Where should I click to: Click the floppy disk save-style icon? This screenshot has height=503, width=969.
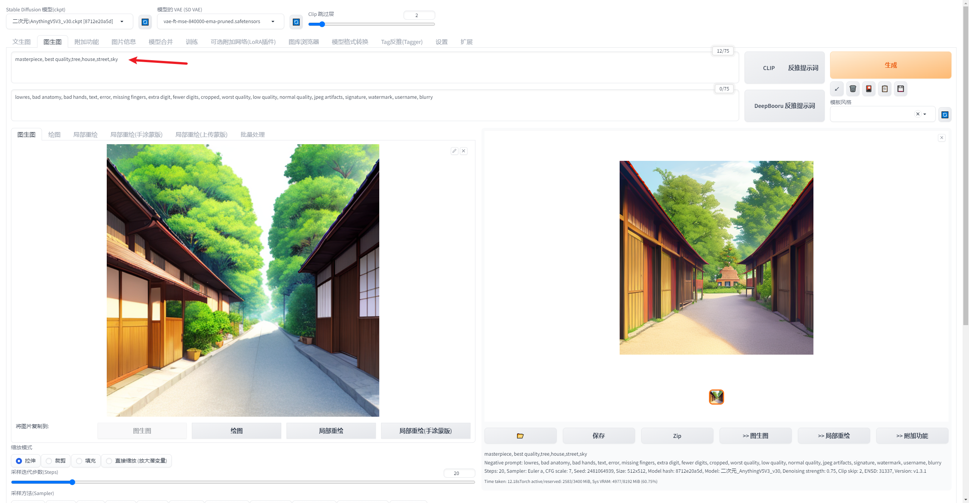(x=900, y=89)
